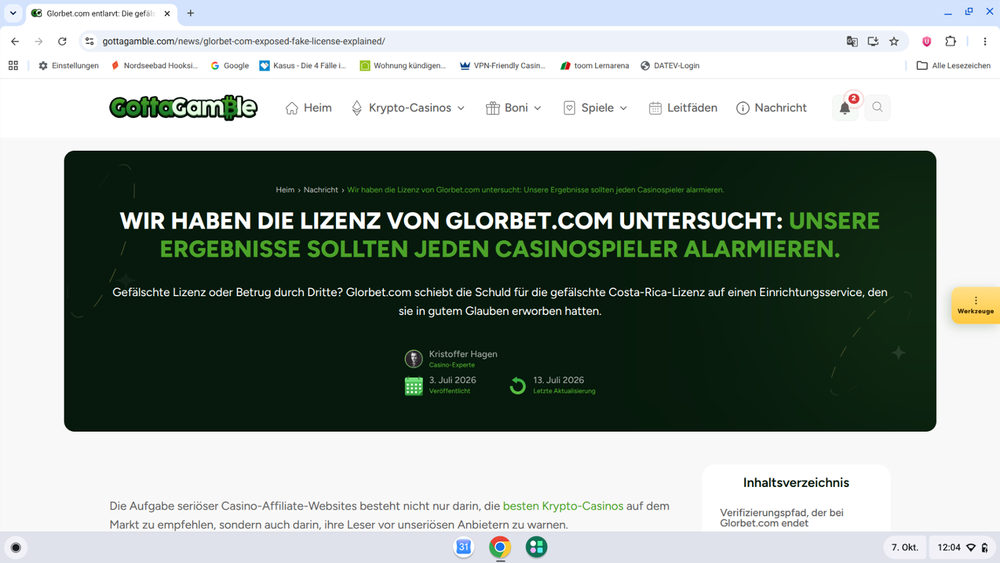
Task: Click the Heim breadcrumb link
Action: pyautogui.click(x=285, y=190)
